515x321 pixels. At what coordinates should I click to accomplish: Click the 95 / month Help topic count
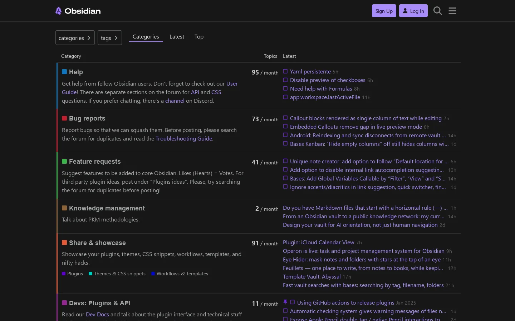[265, 72]
